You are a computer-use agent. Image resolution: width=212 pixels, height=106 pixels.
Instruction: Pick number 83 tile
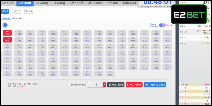(99, 67)
